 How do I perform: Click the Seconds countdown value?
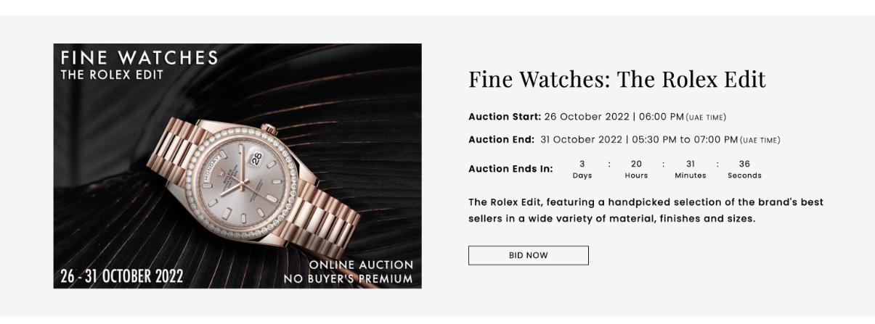click(x=744, y=165)
